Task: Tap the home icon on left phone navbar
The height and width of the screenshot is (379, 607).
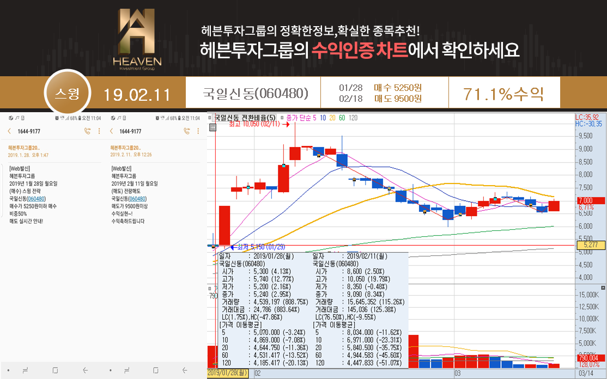Action: pos(55,370)
